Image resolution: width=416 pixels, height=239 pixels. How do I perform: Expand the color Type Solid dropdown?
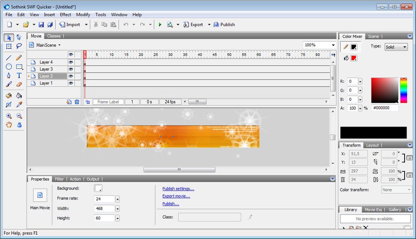(396, 47)
